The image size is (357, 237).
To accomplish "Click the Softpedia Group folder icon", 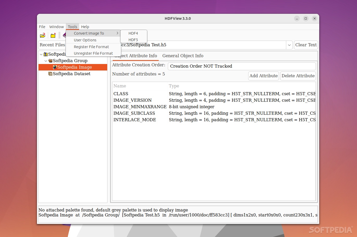I will pos(50,61).
